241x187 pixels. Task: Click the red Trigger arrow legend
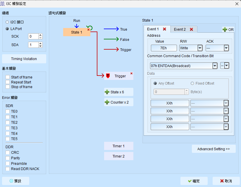coord(111,49)
